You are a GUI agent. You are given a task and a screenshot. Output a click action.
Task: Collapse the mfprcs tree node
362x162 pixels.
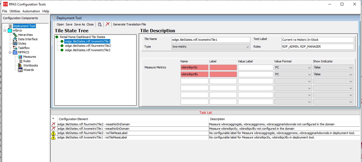pyautogui.click(x=5, y=30)
